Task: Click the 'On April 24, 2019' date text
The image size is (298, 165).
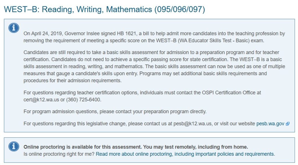Action: tap(43, 34)
